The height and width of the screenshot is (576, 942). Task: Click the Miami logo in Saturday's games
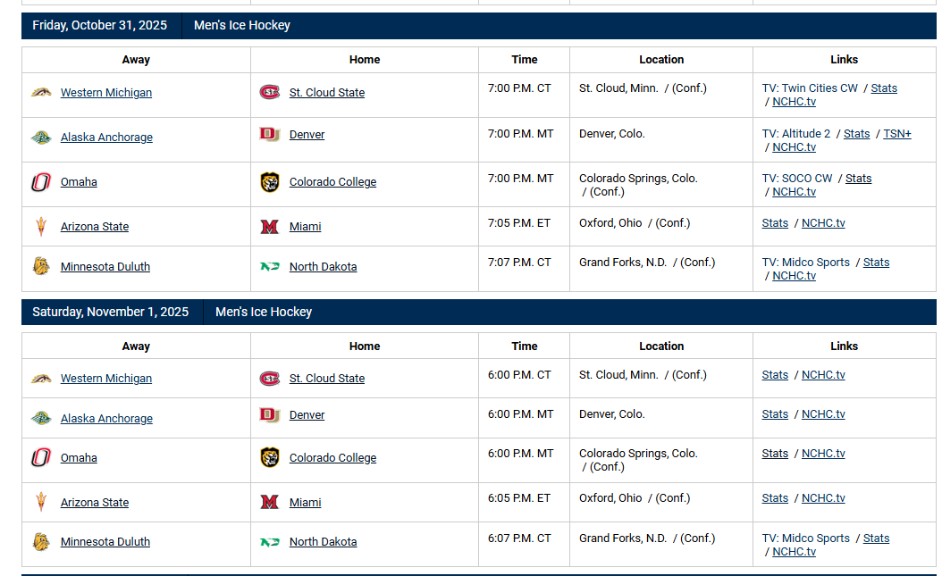click(269, 503)
